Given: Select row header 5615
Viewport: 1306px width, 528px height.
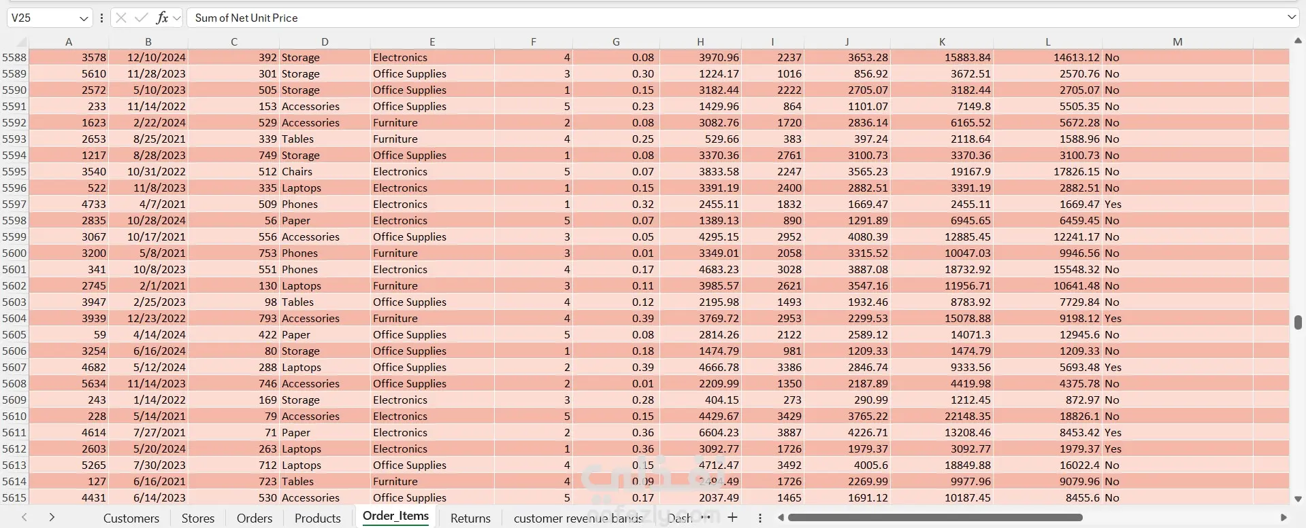Looking at the screenshot, I should [14, 497].
